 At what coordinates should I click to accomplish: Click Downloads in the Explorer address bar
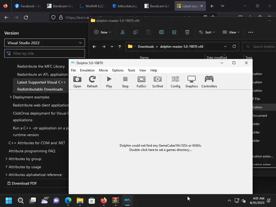click(146, 47)
